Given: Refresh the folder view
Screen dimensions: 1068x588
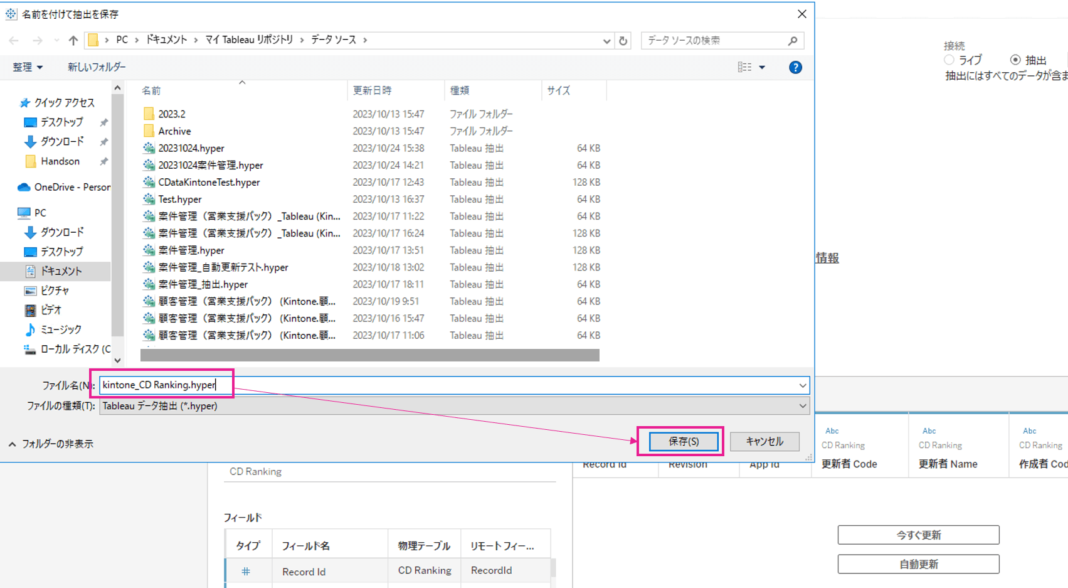Looking at the screenshot, I should [623, 41].
